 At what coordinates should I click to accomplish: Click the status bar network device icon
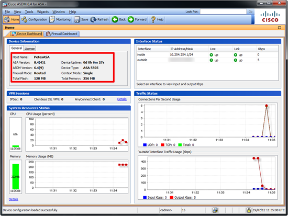(215, 210)
